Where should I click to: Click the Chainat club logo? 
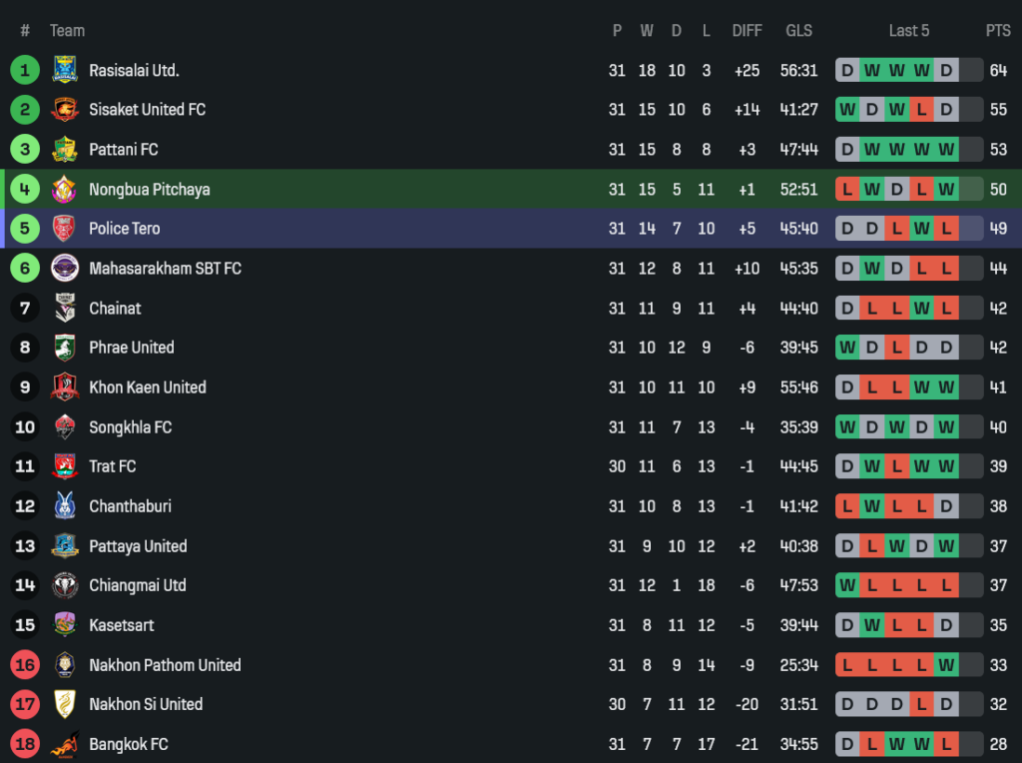coord(65,308)
